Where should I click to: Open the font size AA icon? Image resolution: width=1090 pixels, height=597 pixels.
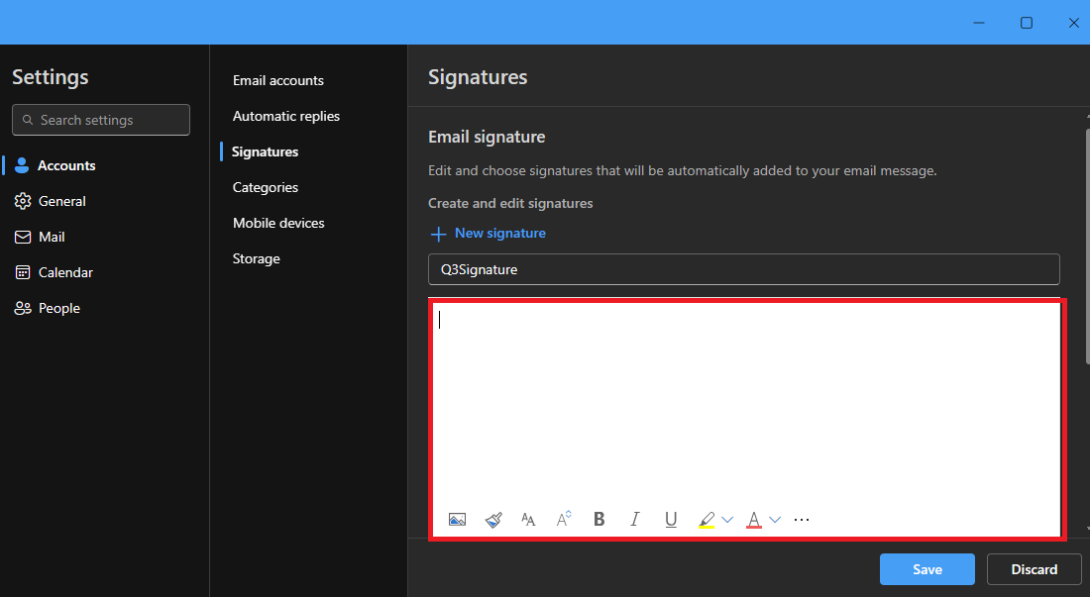coord(528,519)
